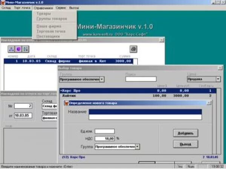Click the clock 13:00:32 in status bar

[217, 166]
